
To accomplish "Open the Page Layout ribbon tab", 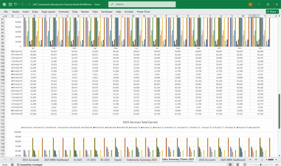I will tap(48, 11).
